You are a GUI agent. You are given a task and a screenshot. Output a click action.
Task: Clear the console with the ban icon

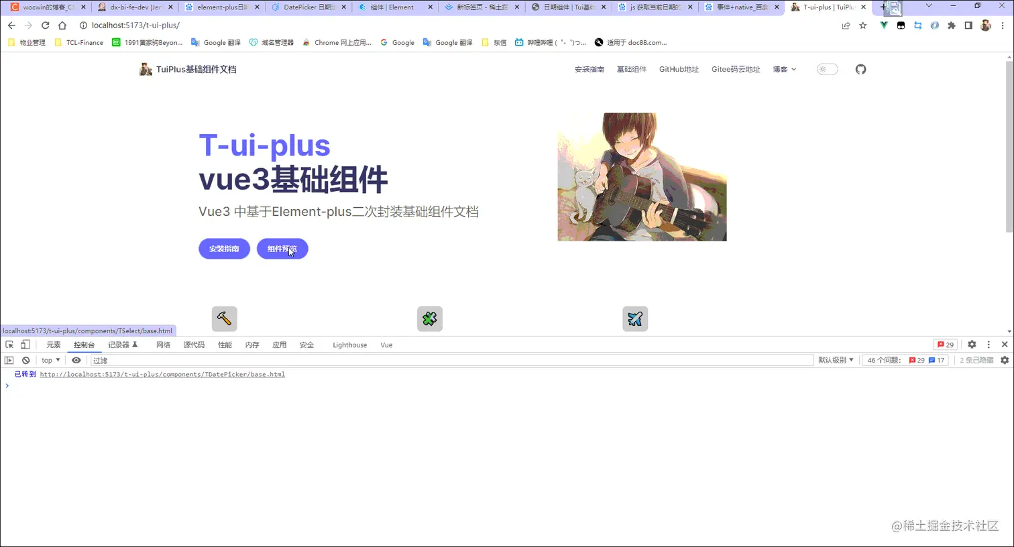(25, 360)
